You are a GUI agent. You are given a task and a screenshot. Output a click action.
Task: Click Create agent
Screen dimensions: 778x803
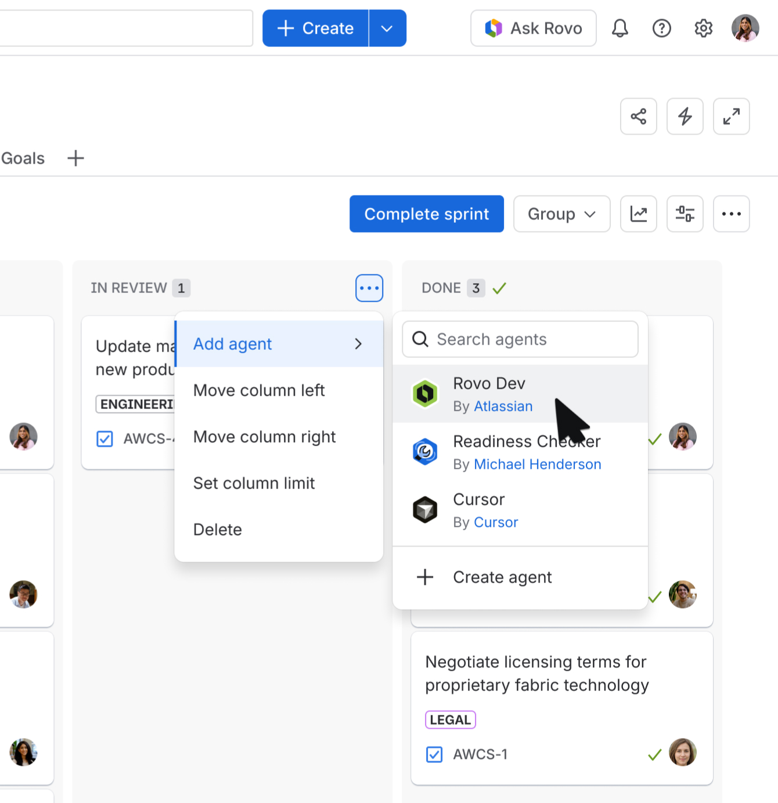click(520, 577)
